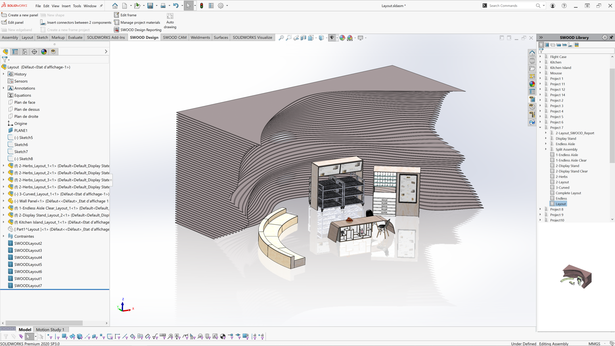The width and height of the screenshot is (615, 346).
Task: Click the Print icon
Action: pyautogui.click(x=163, y=6)
